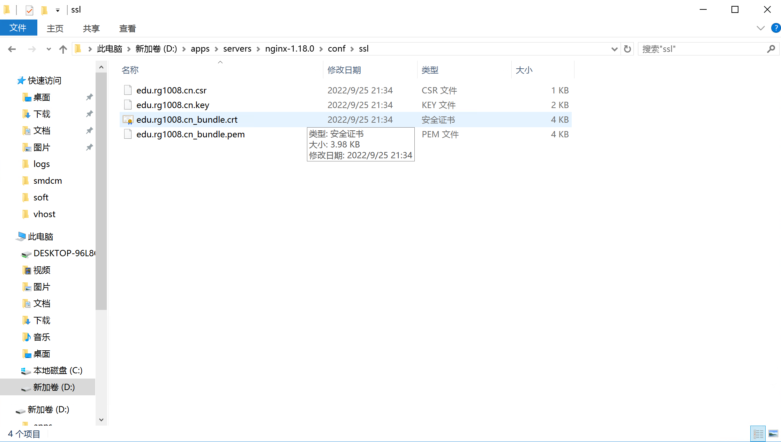Click the refresh button next to address bar
The height and width of the screenshot is (442, 781).
tap(627, 49)
